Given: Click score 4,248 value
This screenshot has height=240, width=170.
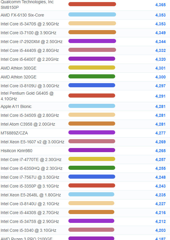Looking at the screenshot, I should 161,177.
